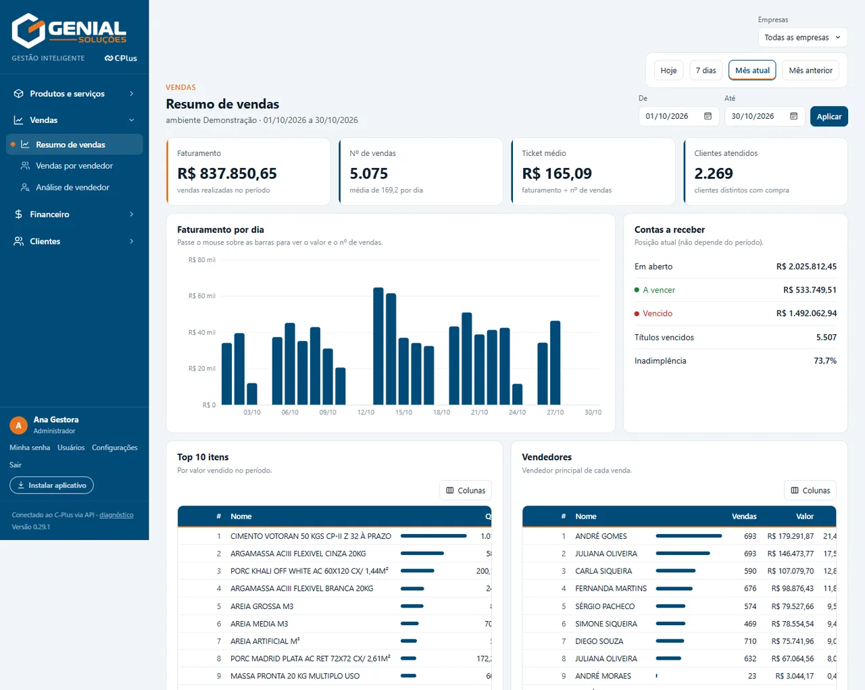Click the Ana Gestora avatar circle
865x690 pixels.
pyautogui.click(x=18, y=425)
